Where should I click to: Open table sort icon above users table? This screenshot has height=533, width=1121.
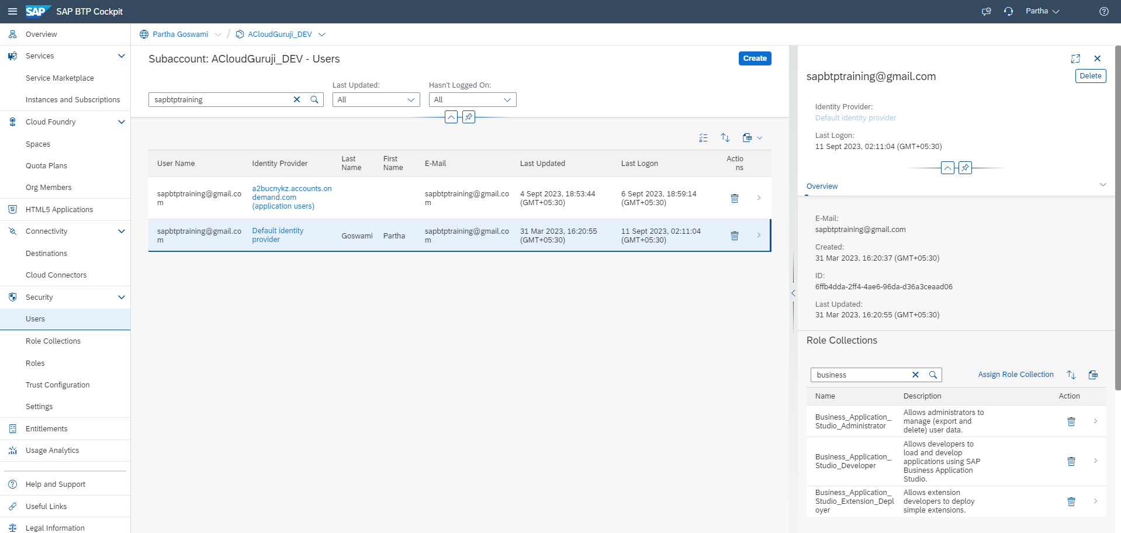click(725, 138)
